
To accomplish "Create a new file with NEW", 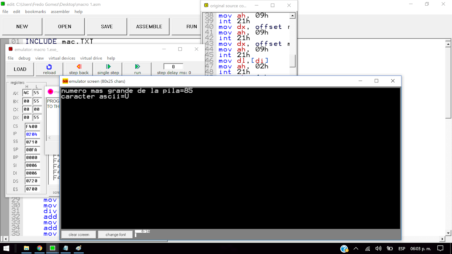I will pyautogui.click(x=22, y=26).
